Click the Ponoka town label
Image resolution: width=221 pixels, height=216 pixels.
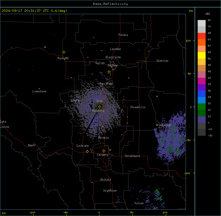(x=123, y=35)
